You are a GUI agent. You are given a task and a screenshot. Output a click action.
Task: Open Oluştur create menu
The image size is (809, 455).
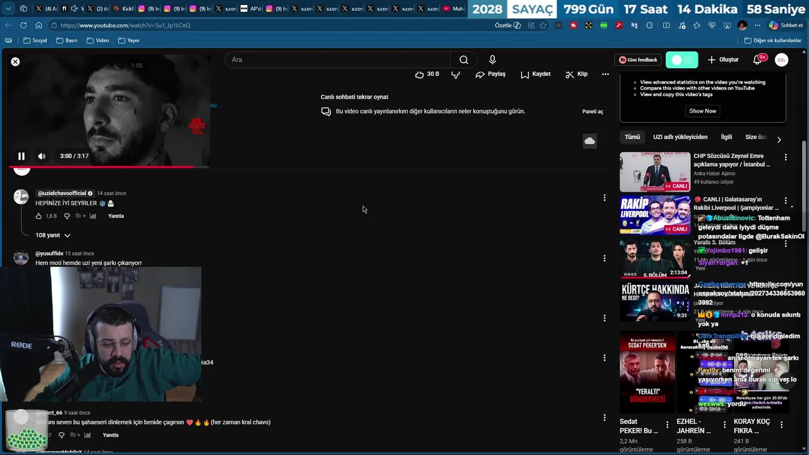click(722, 59)
